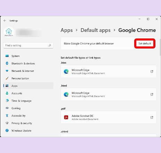Open Windows Update page

coord(29,130)
